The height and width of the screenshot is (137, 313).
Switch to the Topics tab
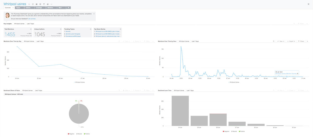(x=18, y=8)
